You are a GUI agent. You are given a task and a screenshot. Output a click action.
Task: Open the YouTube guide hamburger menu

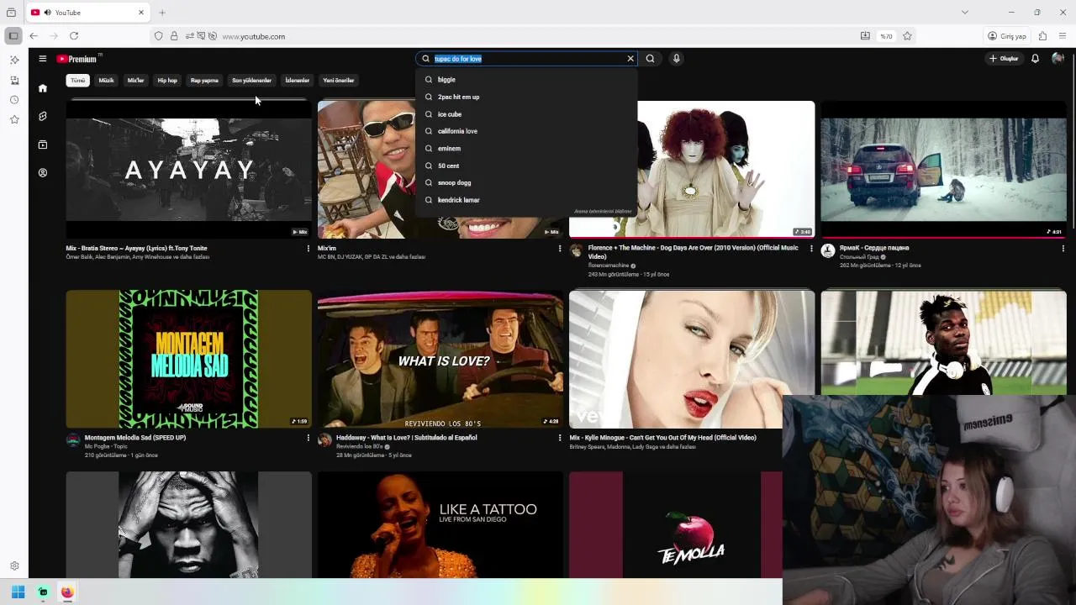point(42,59)
